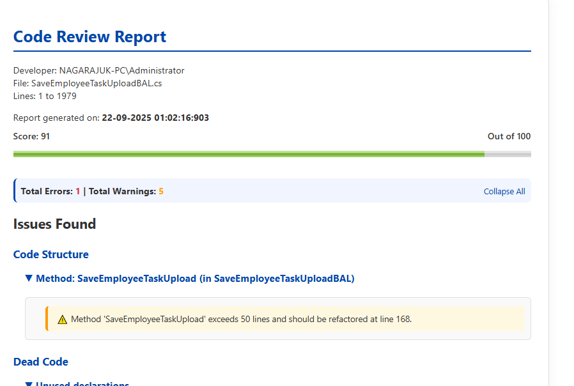Click the Lines 1 to 1979 text

click(x=45, y=96)
